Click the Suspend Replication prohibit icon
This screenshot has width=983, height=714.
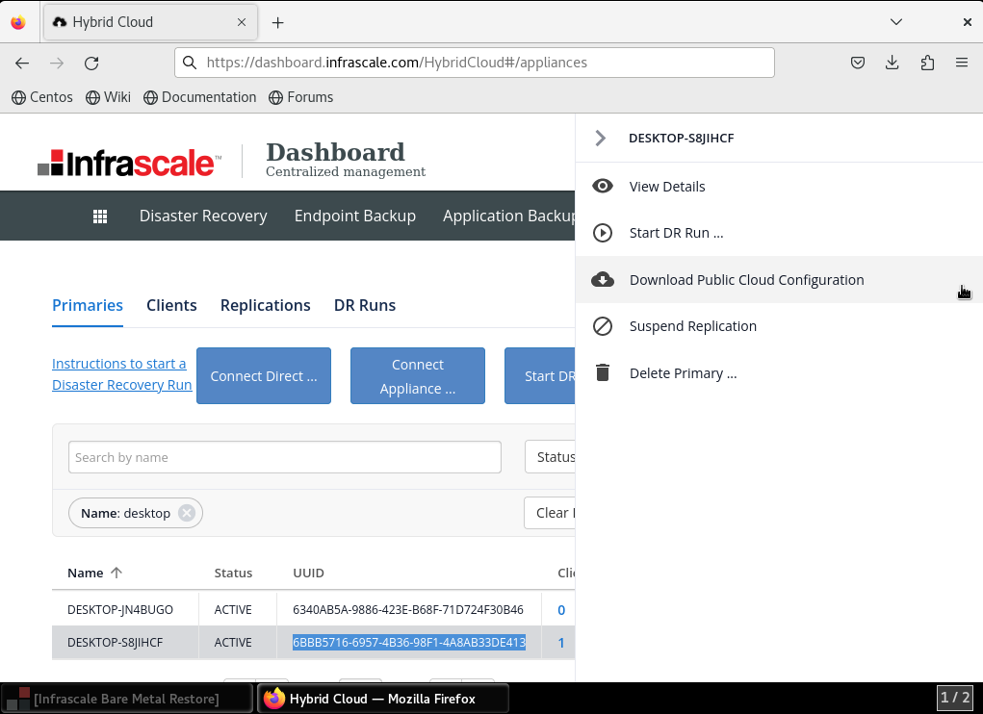coord(603,326)
